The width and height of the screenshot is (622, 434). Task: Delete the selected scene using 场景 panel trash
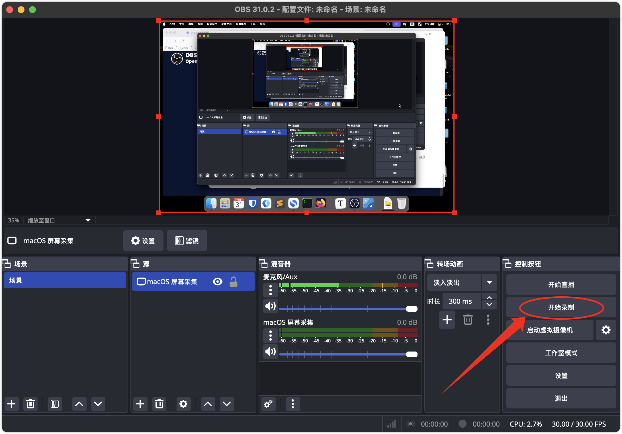point(30,404)
